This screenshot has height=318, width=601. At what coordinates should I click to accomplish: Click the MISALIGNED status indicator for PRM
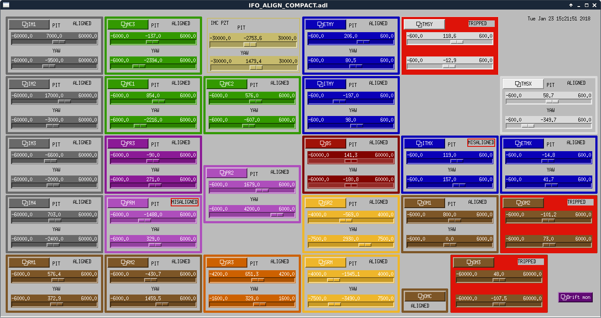[x=185, y=202]
